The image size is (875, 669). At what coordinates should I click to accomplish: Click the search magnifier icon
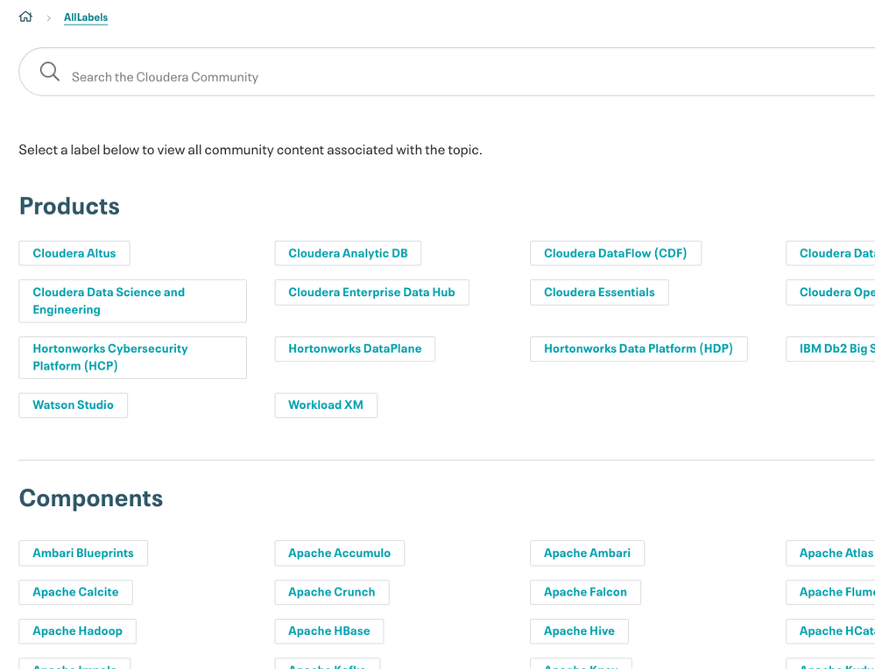point(49,71)
